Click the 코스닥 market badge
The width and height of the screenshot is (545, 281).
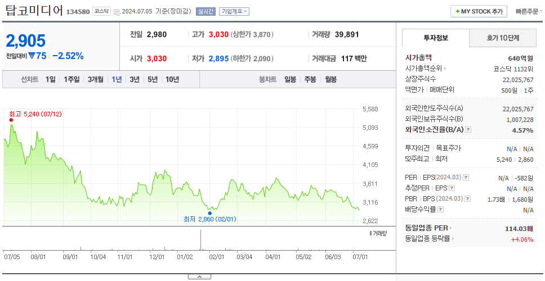pos(101,11)
